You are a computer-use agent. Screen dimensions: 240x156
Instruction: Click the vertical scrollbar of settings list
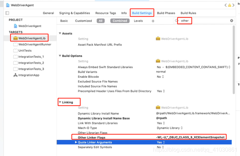pos(233,60)
